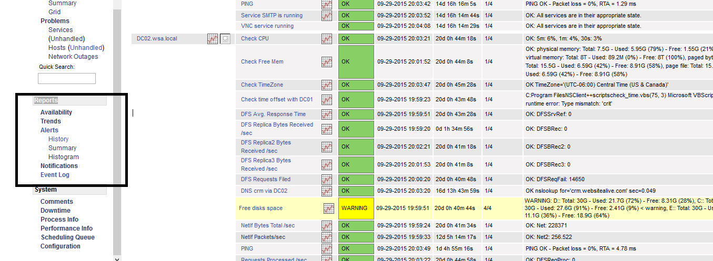
Task: Open performance graph for Check CPU service
Action: click(327, 38)
